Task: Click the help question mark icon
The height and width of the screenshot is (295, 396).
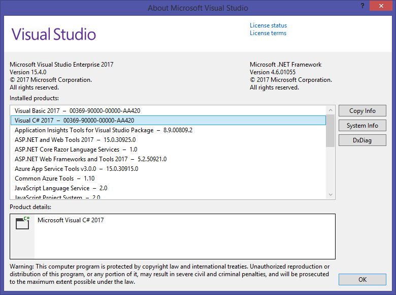Action: [362, 6]
